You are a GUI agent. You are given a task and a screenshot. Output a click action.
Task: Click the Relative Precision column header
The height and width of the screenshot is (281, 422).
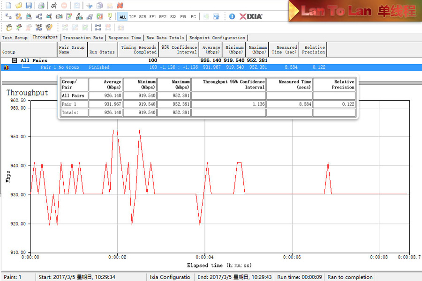(x=314, y=50)
